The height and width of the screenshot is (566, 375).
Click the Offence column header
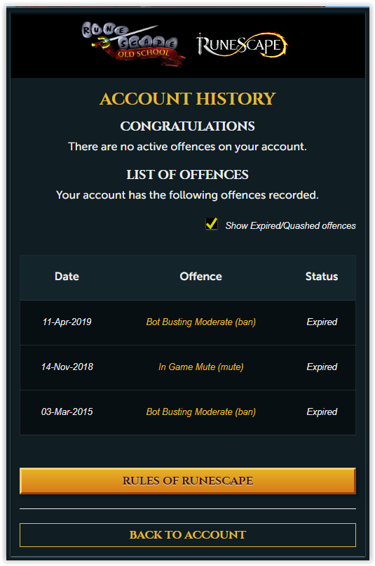[x=201, y=277]
